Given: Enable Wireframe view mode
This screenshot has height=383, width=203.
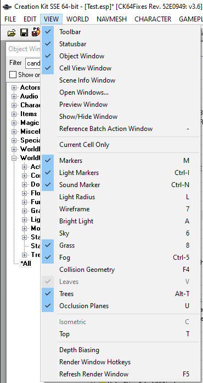Looking at the screenshot, I should (x=121, y=209).
